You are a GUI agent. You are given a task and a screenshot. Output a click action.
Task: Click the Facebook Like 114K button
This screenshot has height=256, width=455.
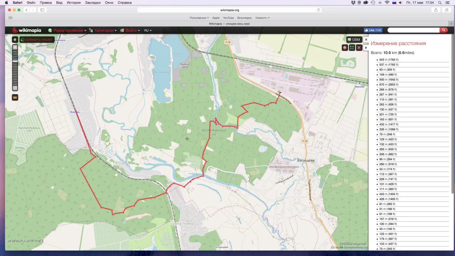pos(373,30)
